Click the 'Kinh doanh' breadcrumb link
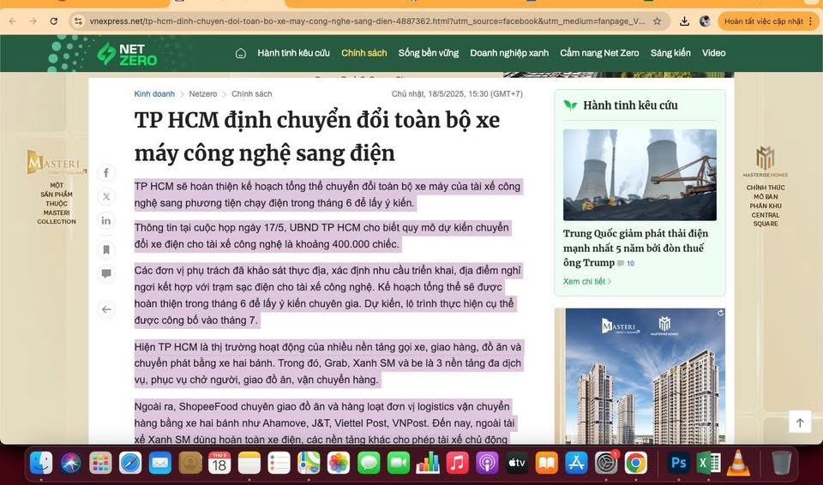 tap(154, 93)
